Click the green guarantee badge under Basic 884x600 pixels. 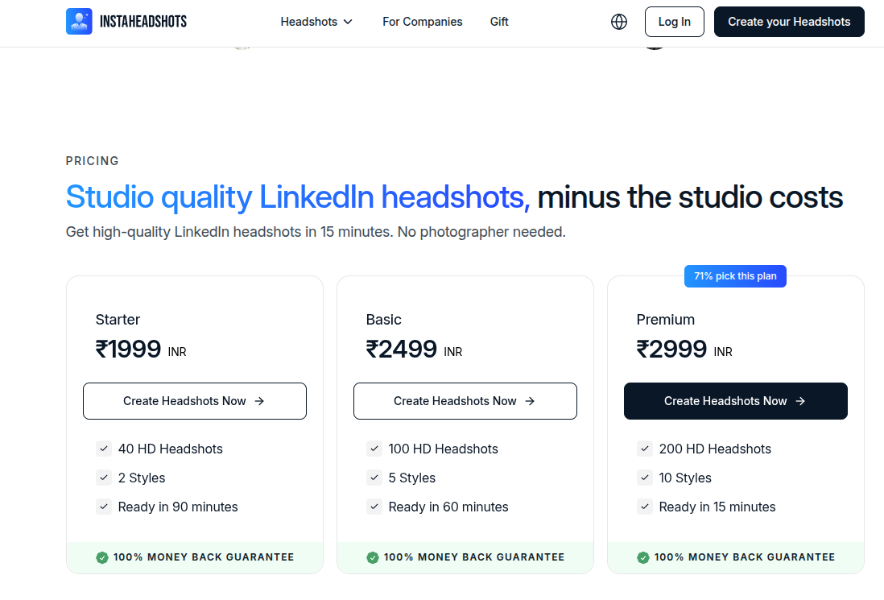point(373,557)
